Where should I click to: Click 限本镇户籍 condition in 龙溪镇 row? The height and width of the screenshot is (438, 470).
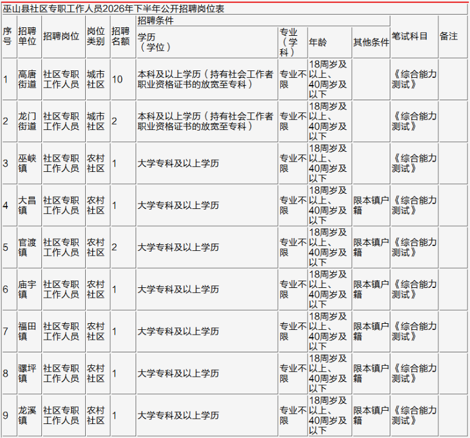click(x=371, y=416)
